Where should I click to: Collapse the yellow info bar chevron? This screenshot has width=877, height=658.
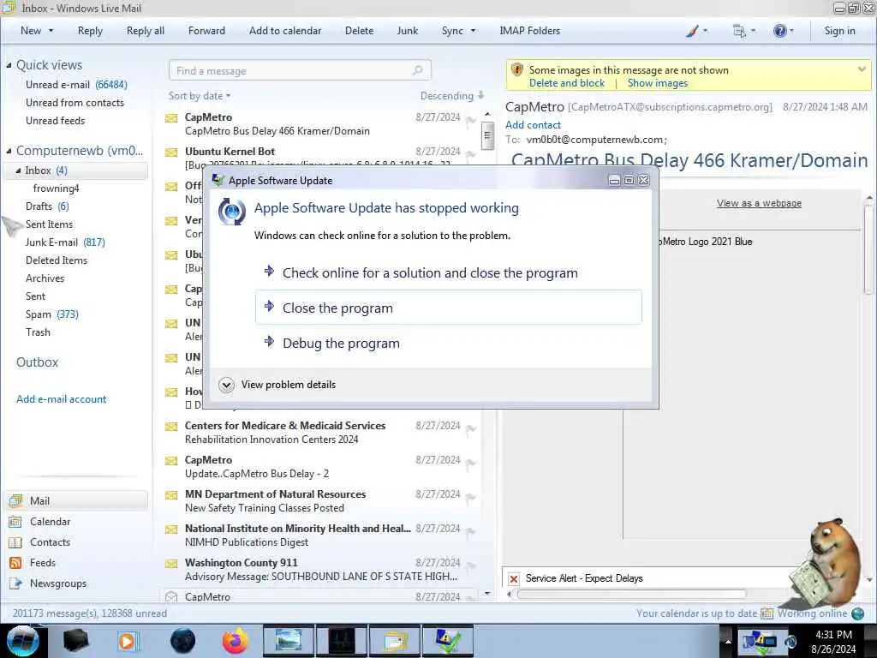[862, 69]
